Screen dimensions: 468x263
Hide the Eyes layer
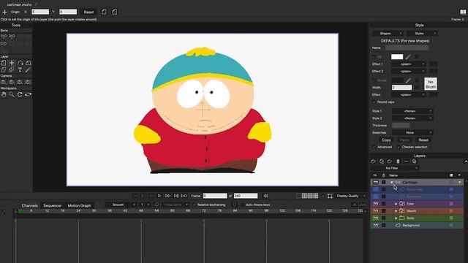(375, 204)
